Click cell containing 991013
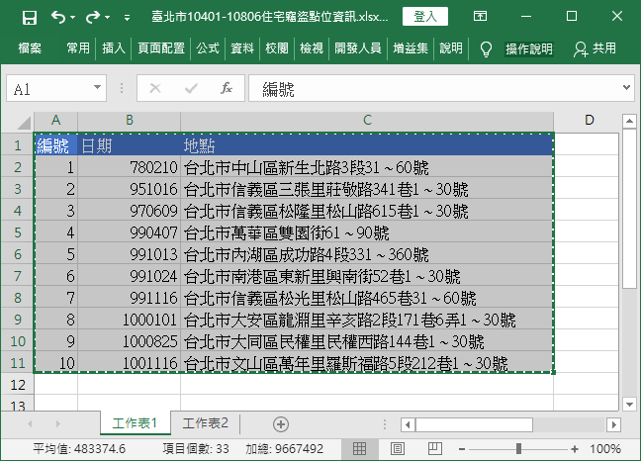Viewport: 641px width, 461px height. (x=130, y=254)
